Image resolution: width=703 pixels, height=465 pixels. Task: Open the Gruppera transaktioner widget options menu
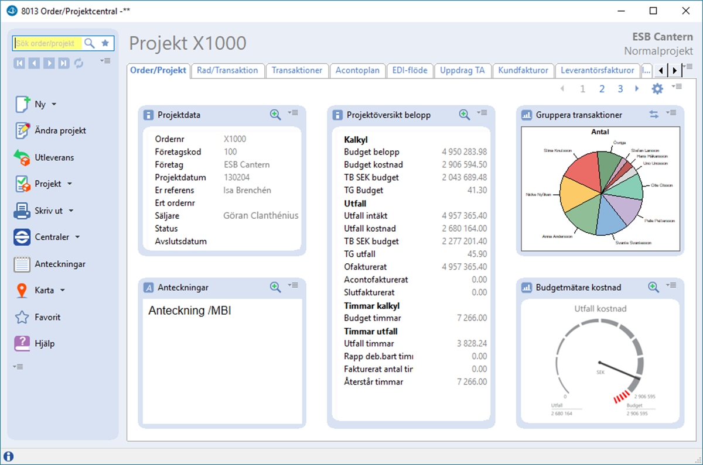(672, 113)
